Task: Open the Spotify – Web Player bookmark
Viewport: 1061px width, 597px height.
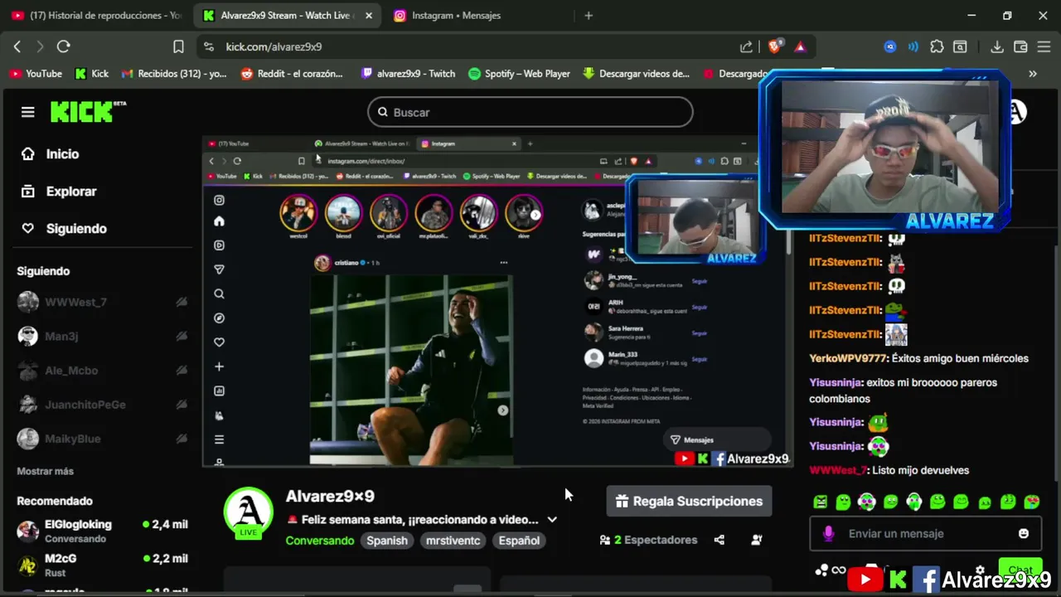Action: (520, 74)
